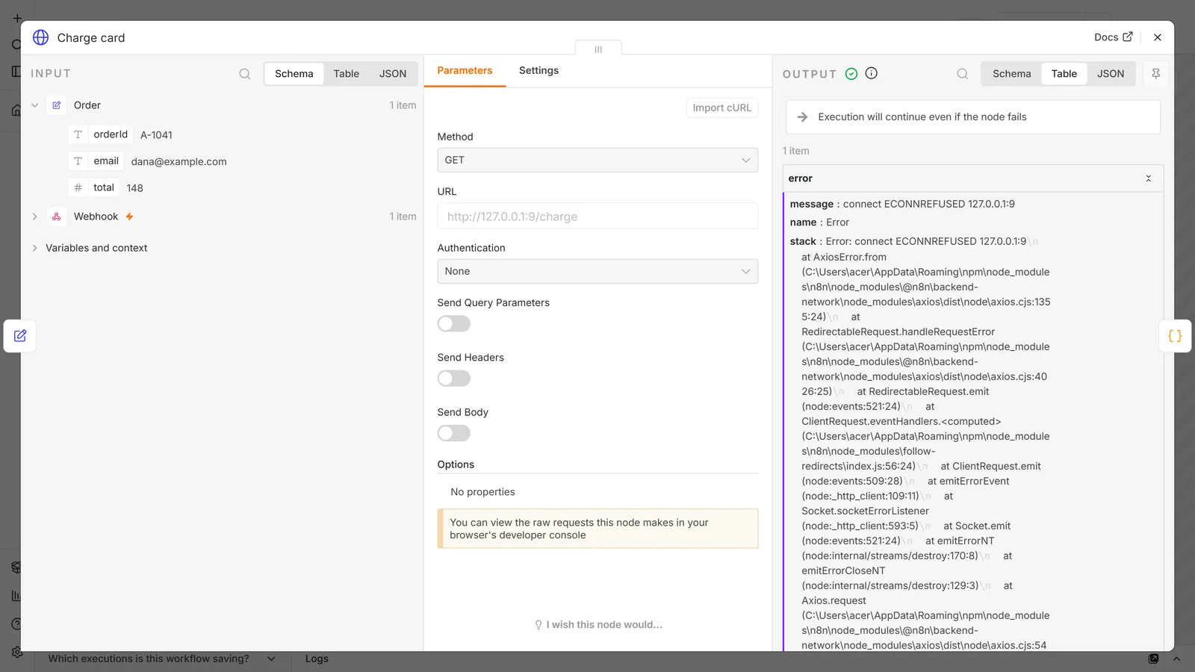Select email value dana@example.com
Image resolution: width=1195 pixels, height=672 pixels.
(179, 161)
